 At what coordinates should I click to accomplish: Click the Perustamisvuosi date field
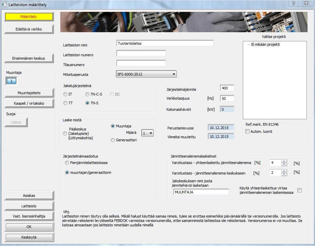pos(221,128)
